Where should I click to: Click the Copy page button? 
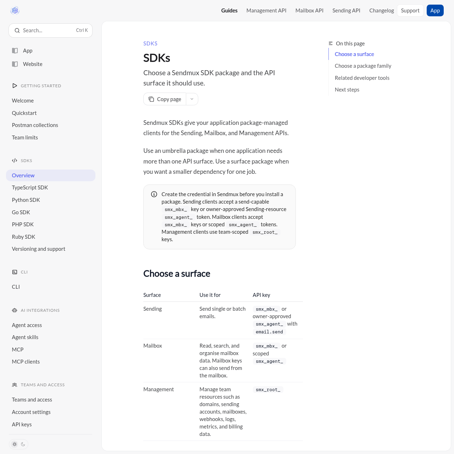point(165,99)
